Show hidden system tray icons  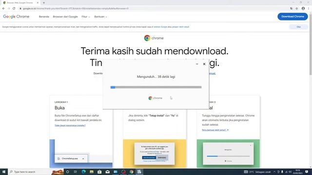(274, 172)
